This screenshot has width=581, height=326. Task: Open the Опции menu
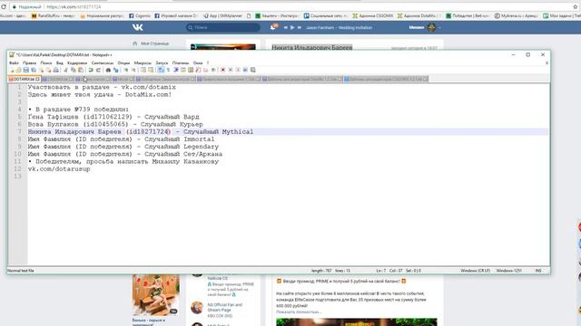(x=123, y=62)
